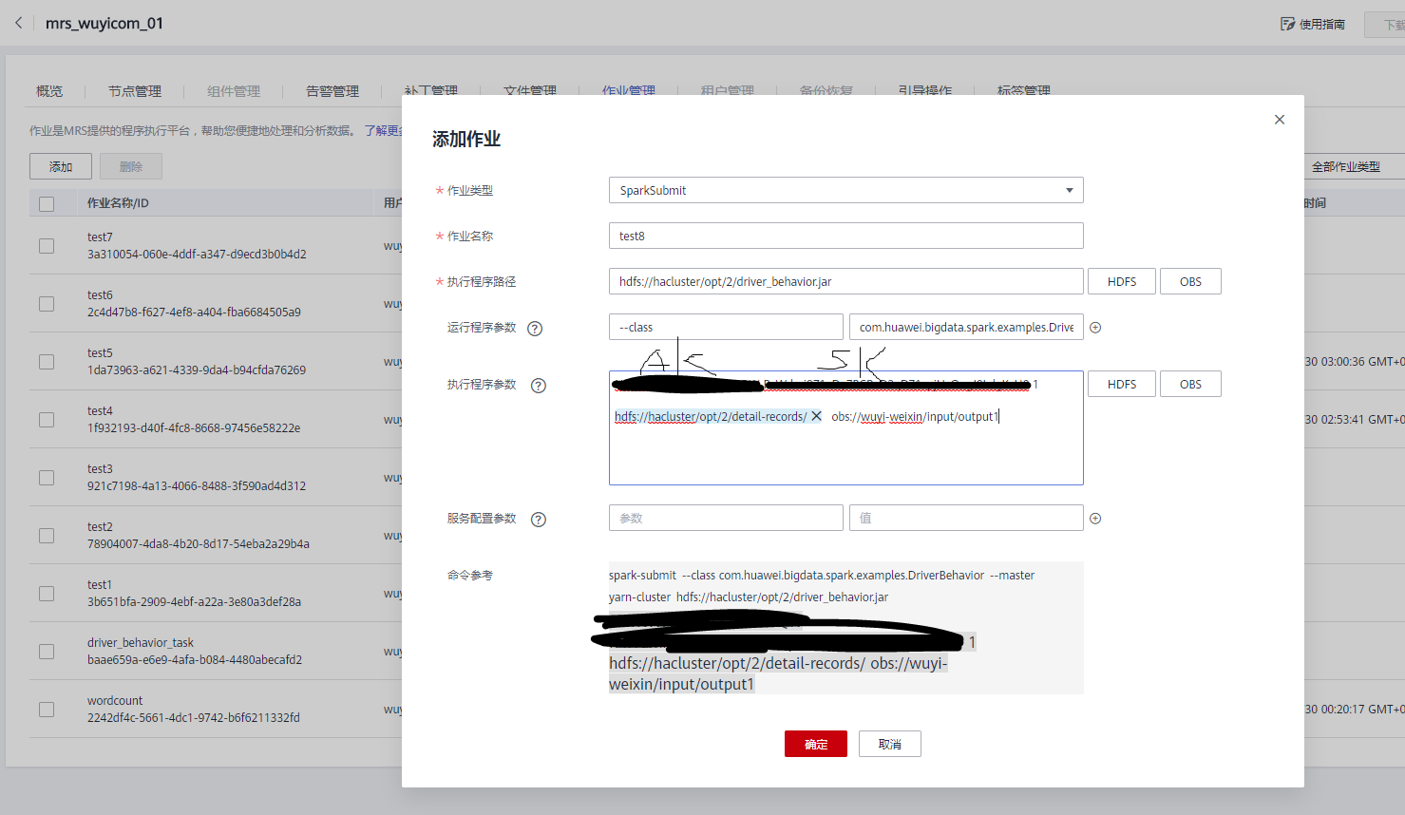
Task: Check the test6 job row
Action: (x=47, y=304)
